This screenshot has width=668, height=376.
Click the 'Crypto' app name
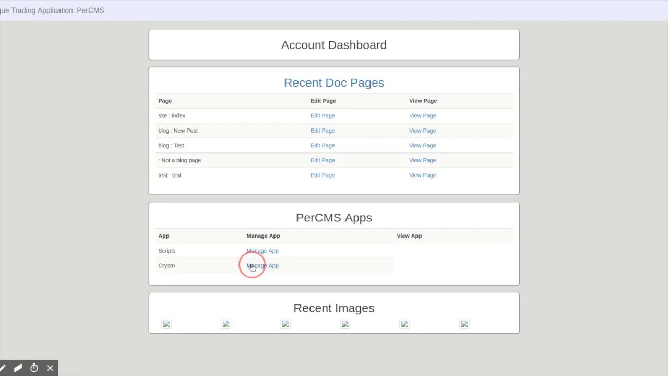point(166,265)
